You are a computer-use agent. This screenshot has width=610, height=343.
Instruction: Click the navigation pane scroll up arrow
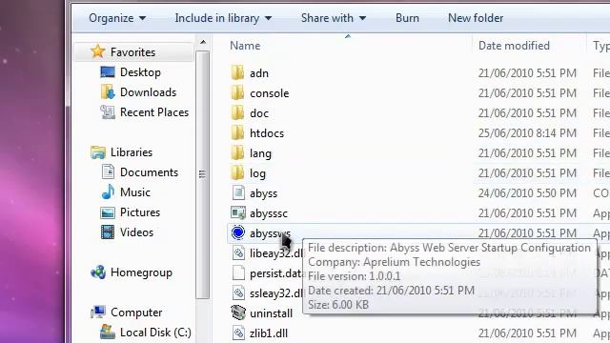(x=203, y=42)
